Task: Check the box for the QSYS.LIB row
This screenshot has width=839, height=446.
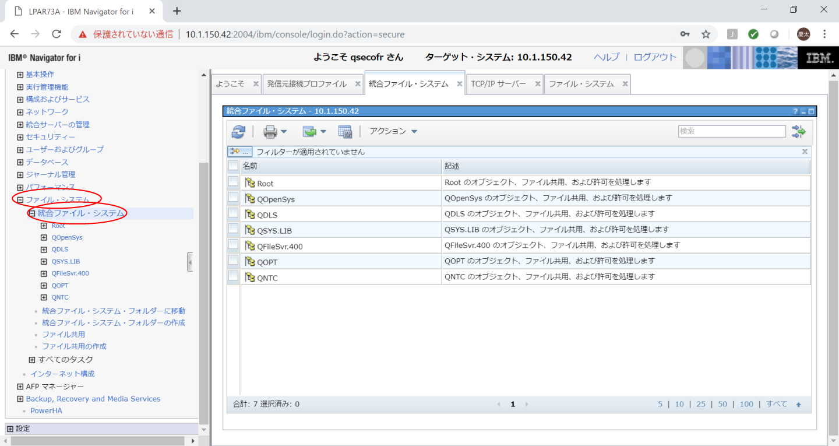Action: (x=233, y=229)
